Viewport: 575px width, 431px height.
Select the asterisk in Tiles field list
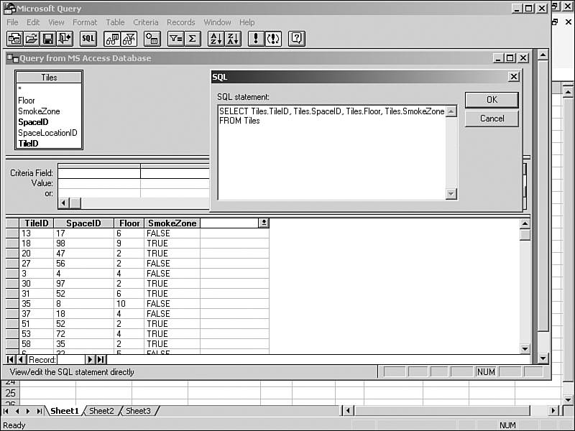(x=20, y=88)
